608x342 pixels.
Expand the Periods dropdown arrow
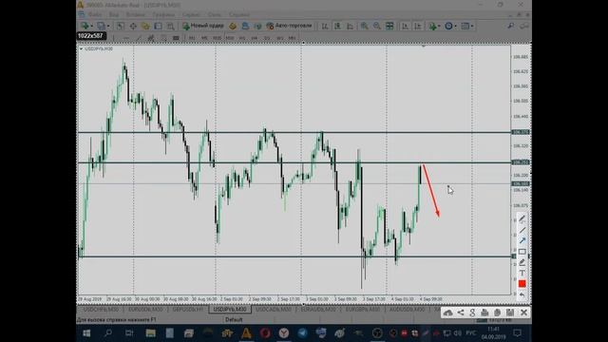pos(456,26)
